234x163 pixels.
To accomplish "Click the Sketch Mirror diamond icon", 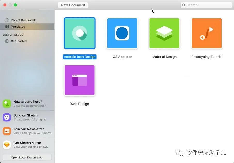I will (7, 145).
